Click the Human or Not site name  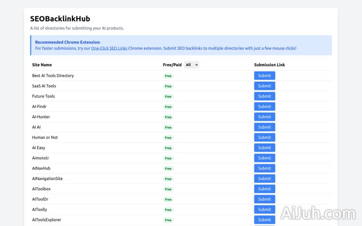click(45, 137)
